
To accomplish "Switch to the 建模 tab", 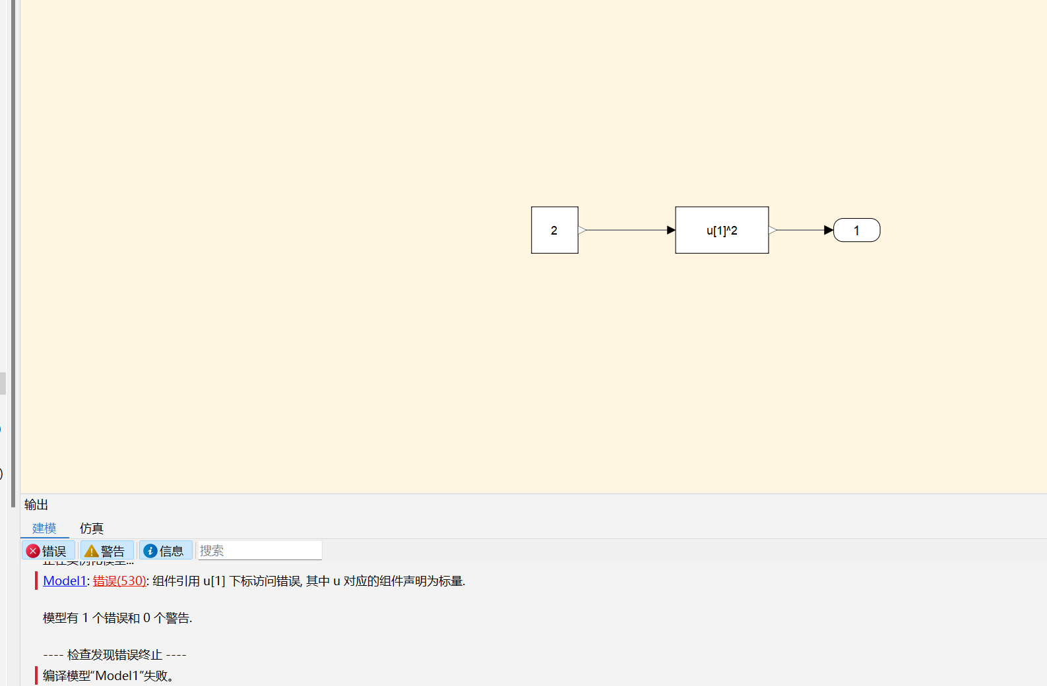I will click(x=44, y=528).
